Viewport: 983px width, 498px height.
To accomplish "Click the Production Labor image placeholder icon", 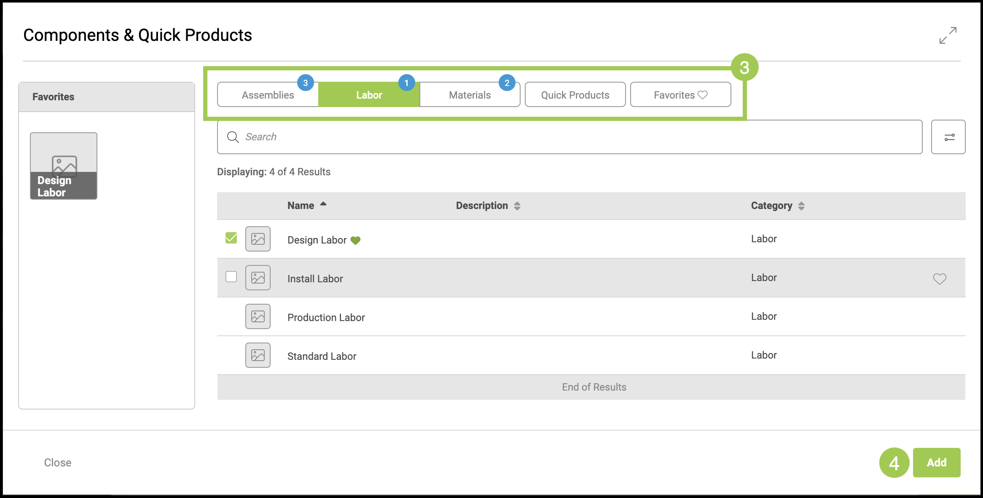I will tap(258, 316).
